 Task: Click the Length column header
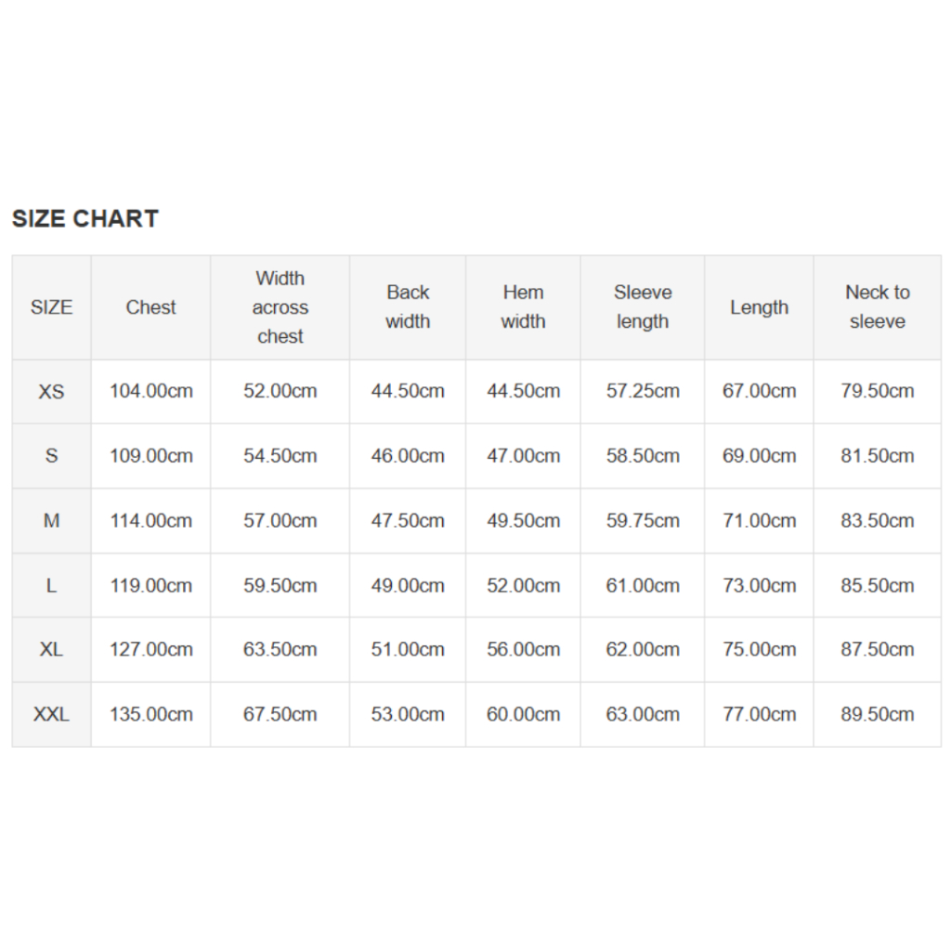(x=759, y=307)
